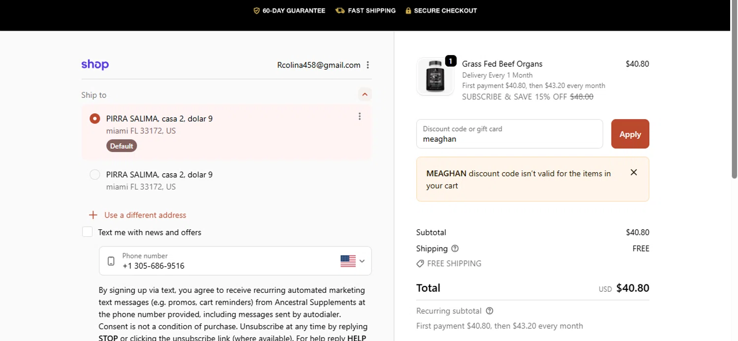Open options menu for default address
Image resolution: width=738 pixels, height=341 pixels.
(x=360, y=116)
